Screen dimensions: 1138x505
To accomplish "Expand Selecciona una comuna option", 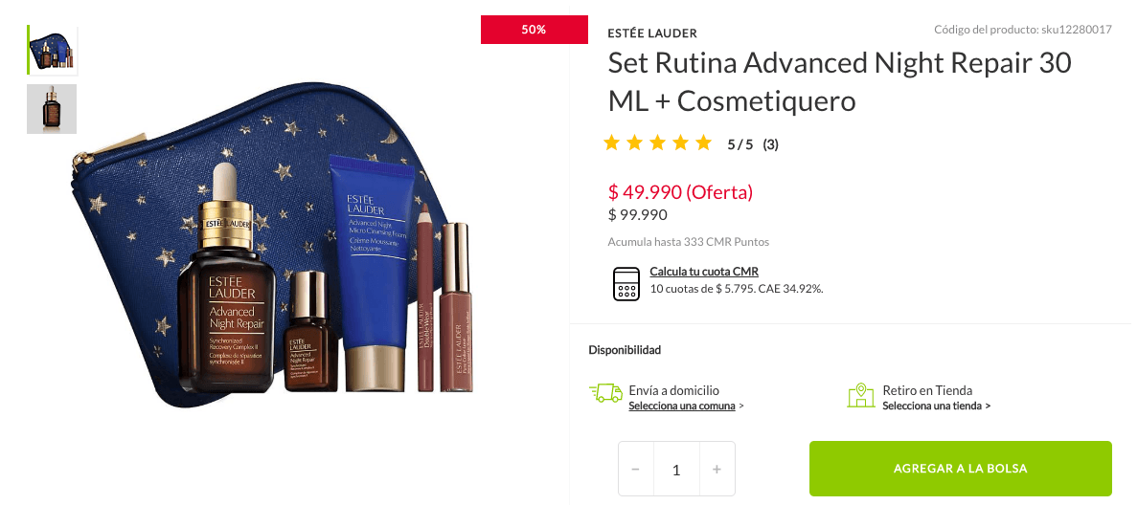I will tap(686, 406).
